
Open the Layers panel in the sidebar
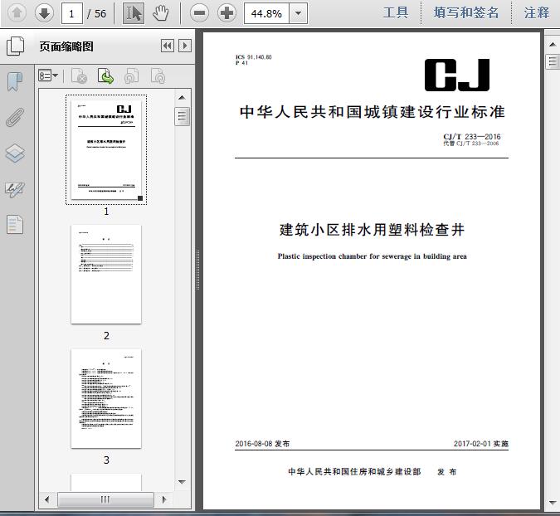[15, 153]
